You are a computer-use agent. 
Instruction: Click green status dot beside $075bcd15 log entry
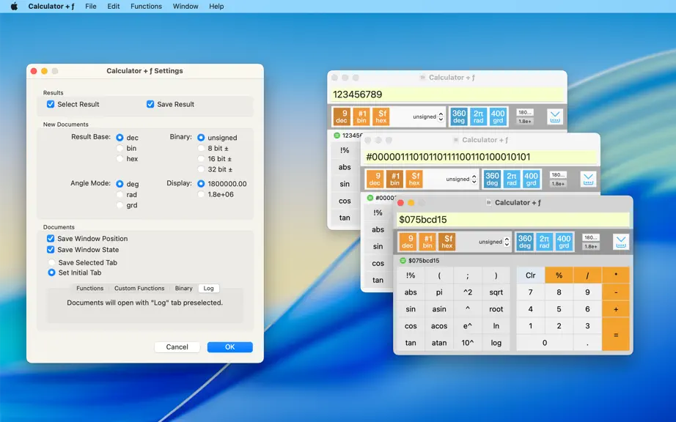[x=403, y=261]
